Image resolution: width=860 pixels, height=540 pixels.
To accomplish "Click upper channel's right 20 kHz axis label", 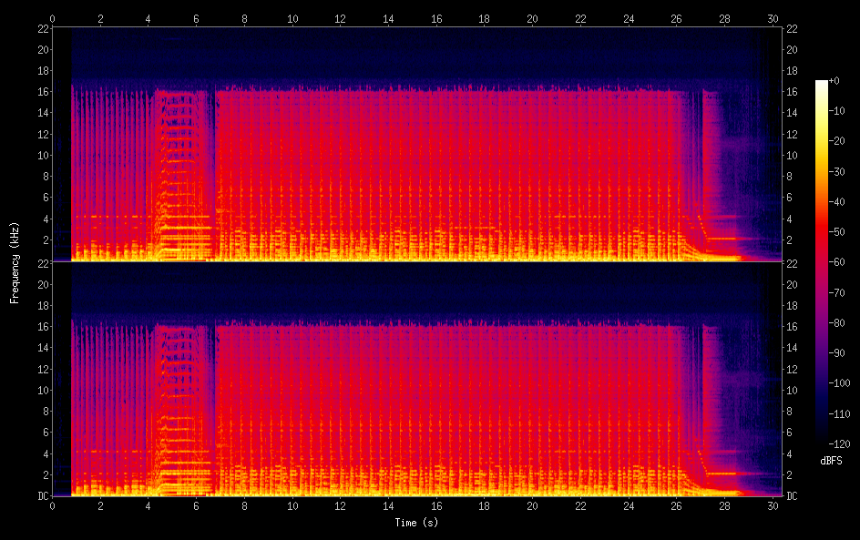I will pyautogui.click(x=793, y=49).
